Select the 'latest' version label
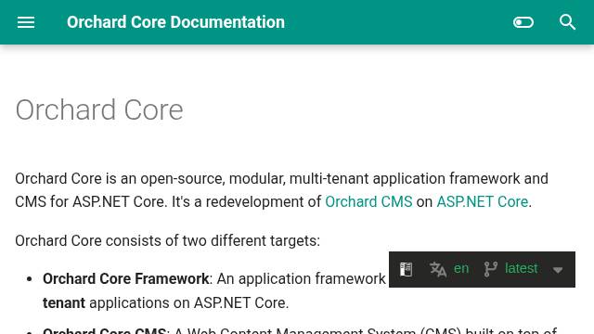The width and height of the screenshot is (594, 334). coord(522,268)
